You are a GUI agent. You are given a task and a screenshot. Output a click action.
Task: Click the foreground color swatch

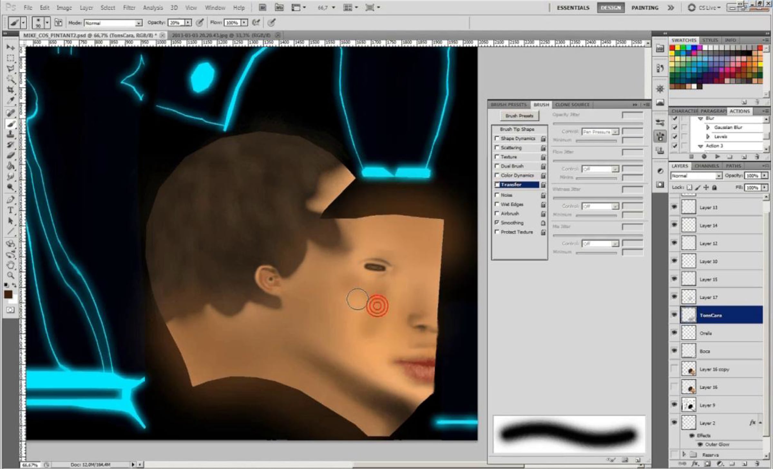point(8,294)
